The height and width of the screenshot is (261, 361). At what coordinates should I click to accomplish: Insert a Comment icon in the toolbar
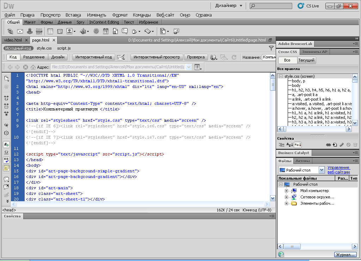(x=125, y=31)
